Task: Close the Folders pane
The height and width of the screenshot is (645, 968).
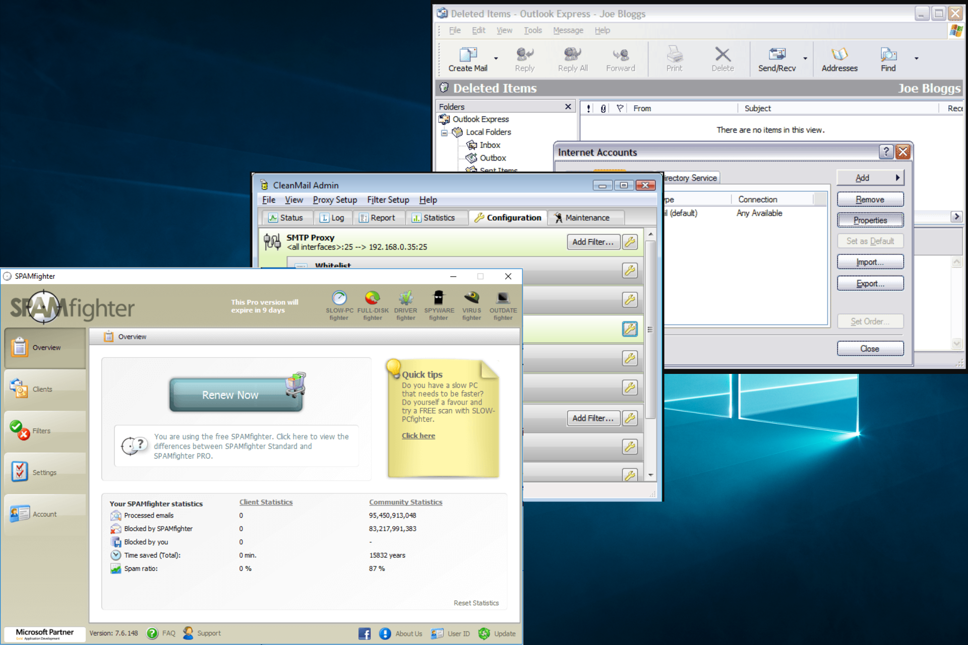Action: 568,106
